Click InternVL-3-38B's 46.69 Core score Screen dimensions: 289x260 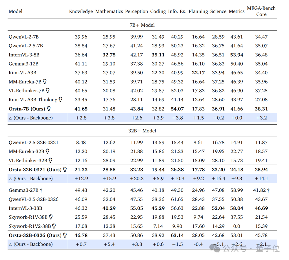click(x=261, y=208)
